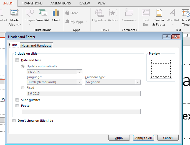Check Don't show on title slide
This screenshot has width=190, height=145.
tap(14, 121)
